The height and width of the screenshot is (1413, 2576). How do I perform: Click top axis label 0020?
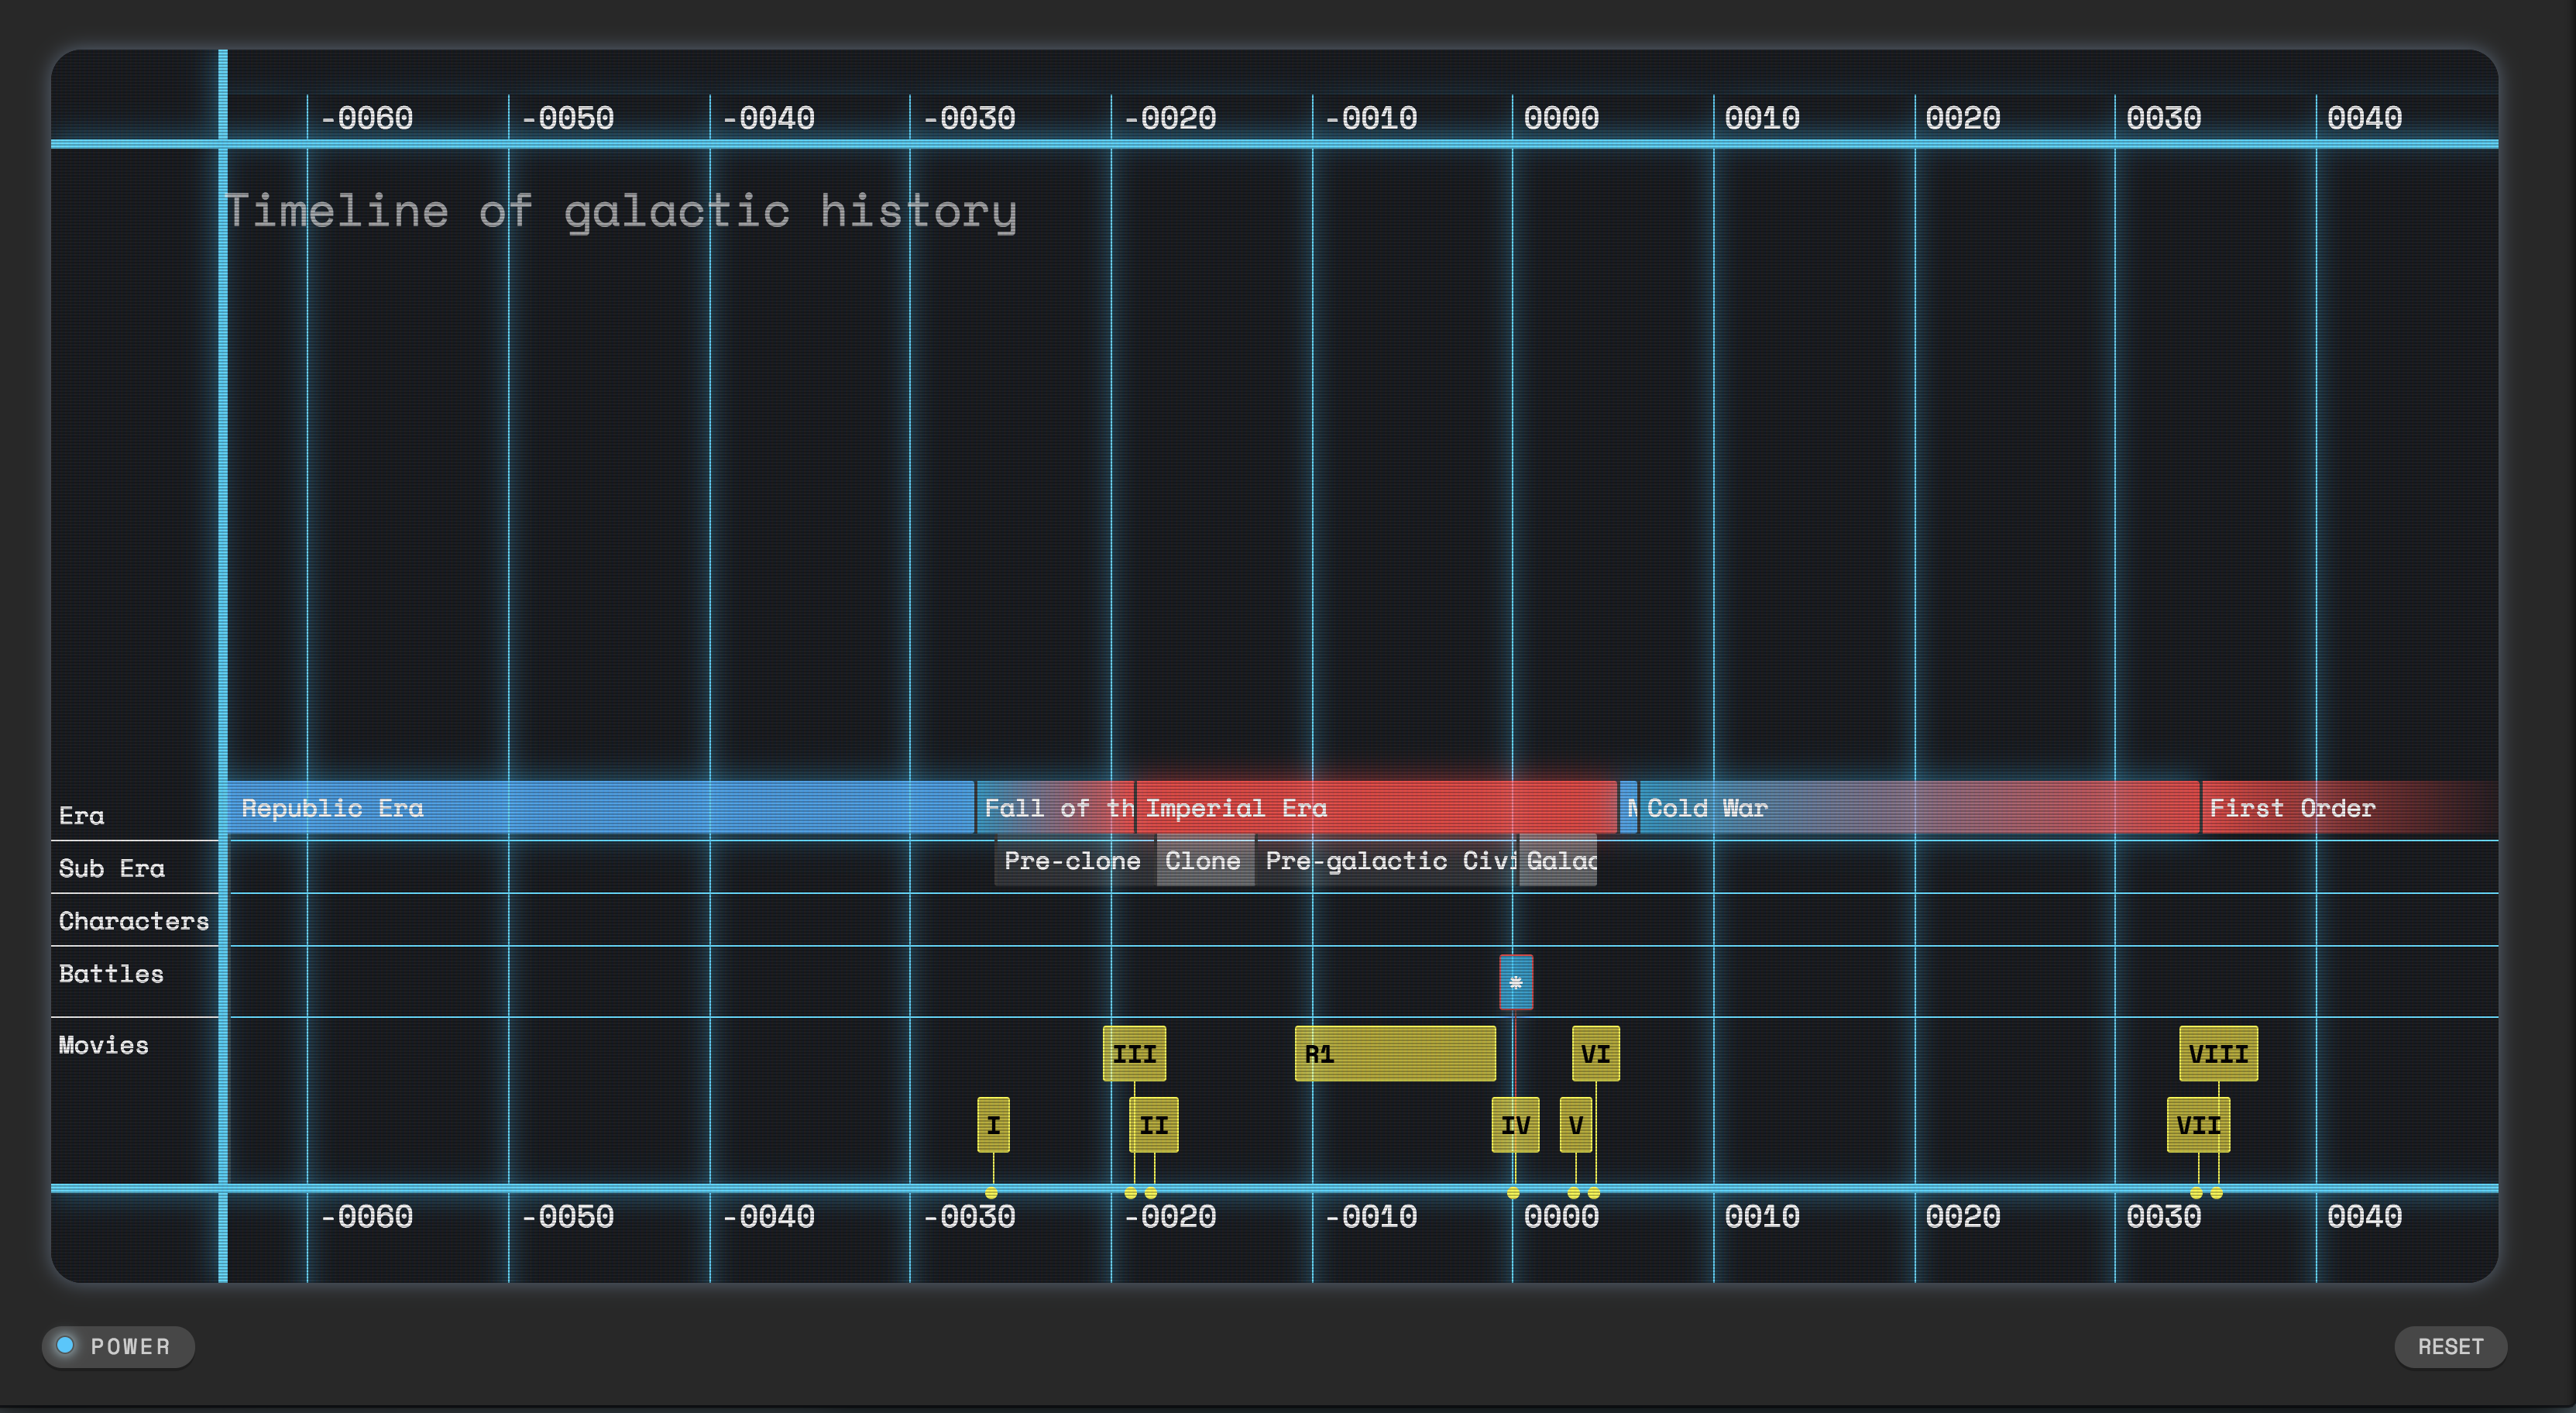click(1964, 118)
